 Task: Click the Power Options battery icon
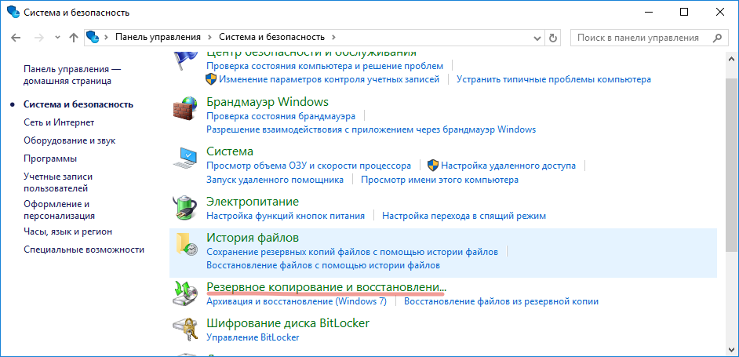tap(186, 207)
